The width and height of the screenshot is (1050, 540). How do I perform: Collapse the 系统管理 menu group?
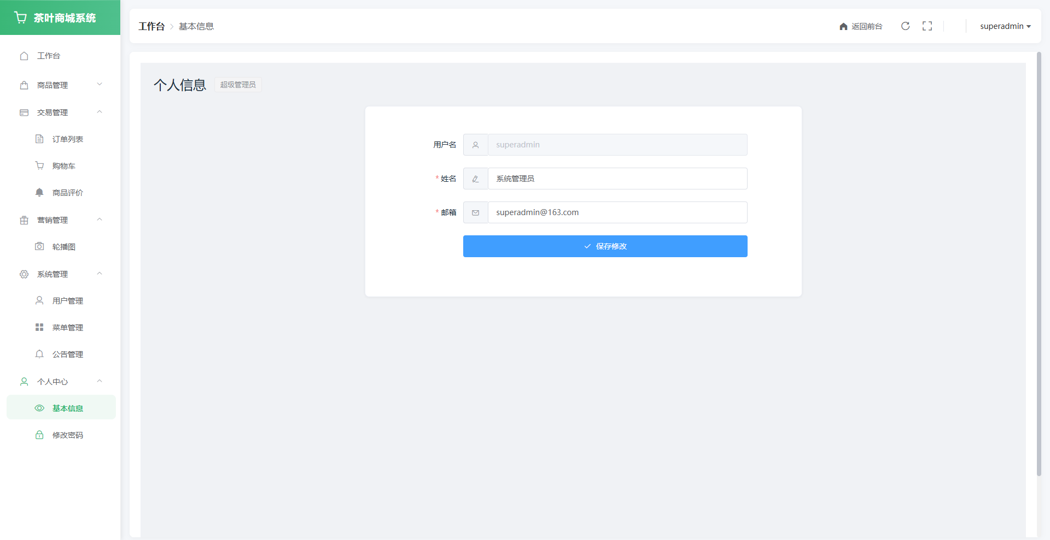pos(60,274)
